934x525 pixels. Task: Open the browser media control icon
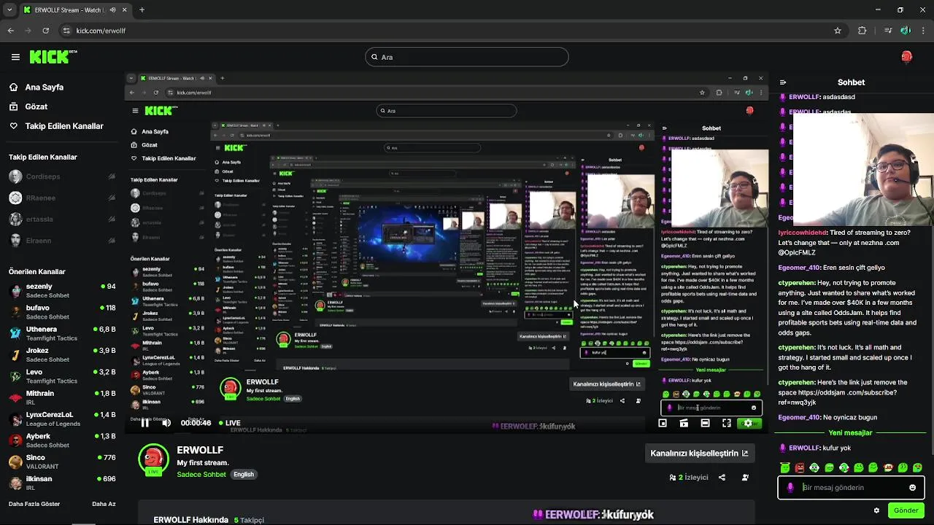[x=887, y=31]
